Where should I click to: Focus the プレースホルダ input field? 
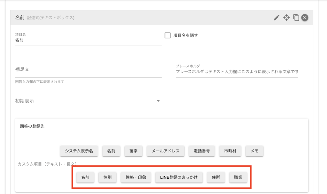tap(236, 72)
